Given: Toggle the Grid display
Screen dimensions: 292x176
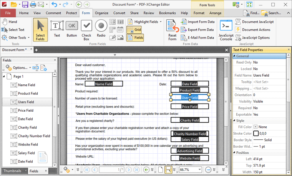Looking at the screenshot, I should click(134, 30).
